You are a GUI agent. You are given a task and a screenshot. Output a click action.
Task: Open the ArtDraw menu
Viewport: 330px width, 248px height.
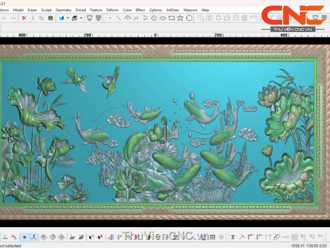click(172, 10)
